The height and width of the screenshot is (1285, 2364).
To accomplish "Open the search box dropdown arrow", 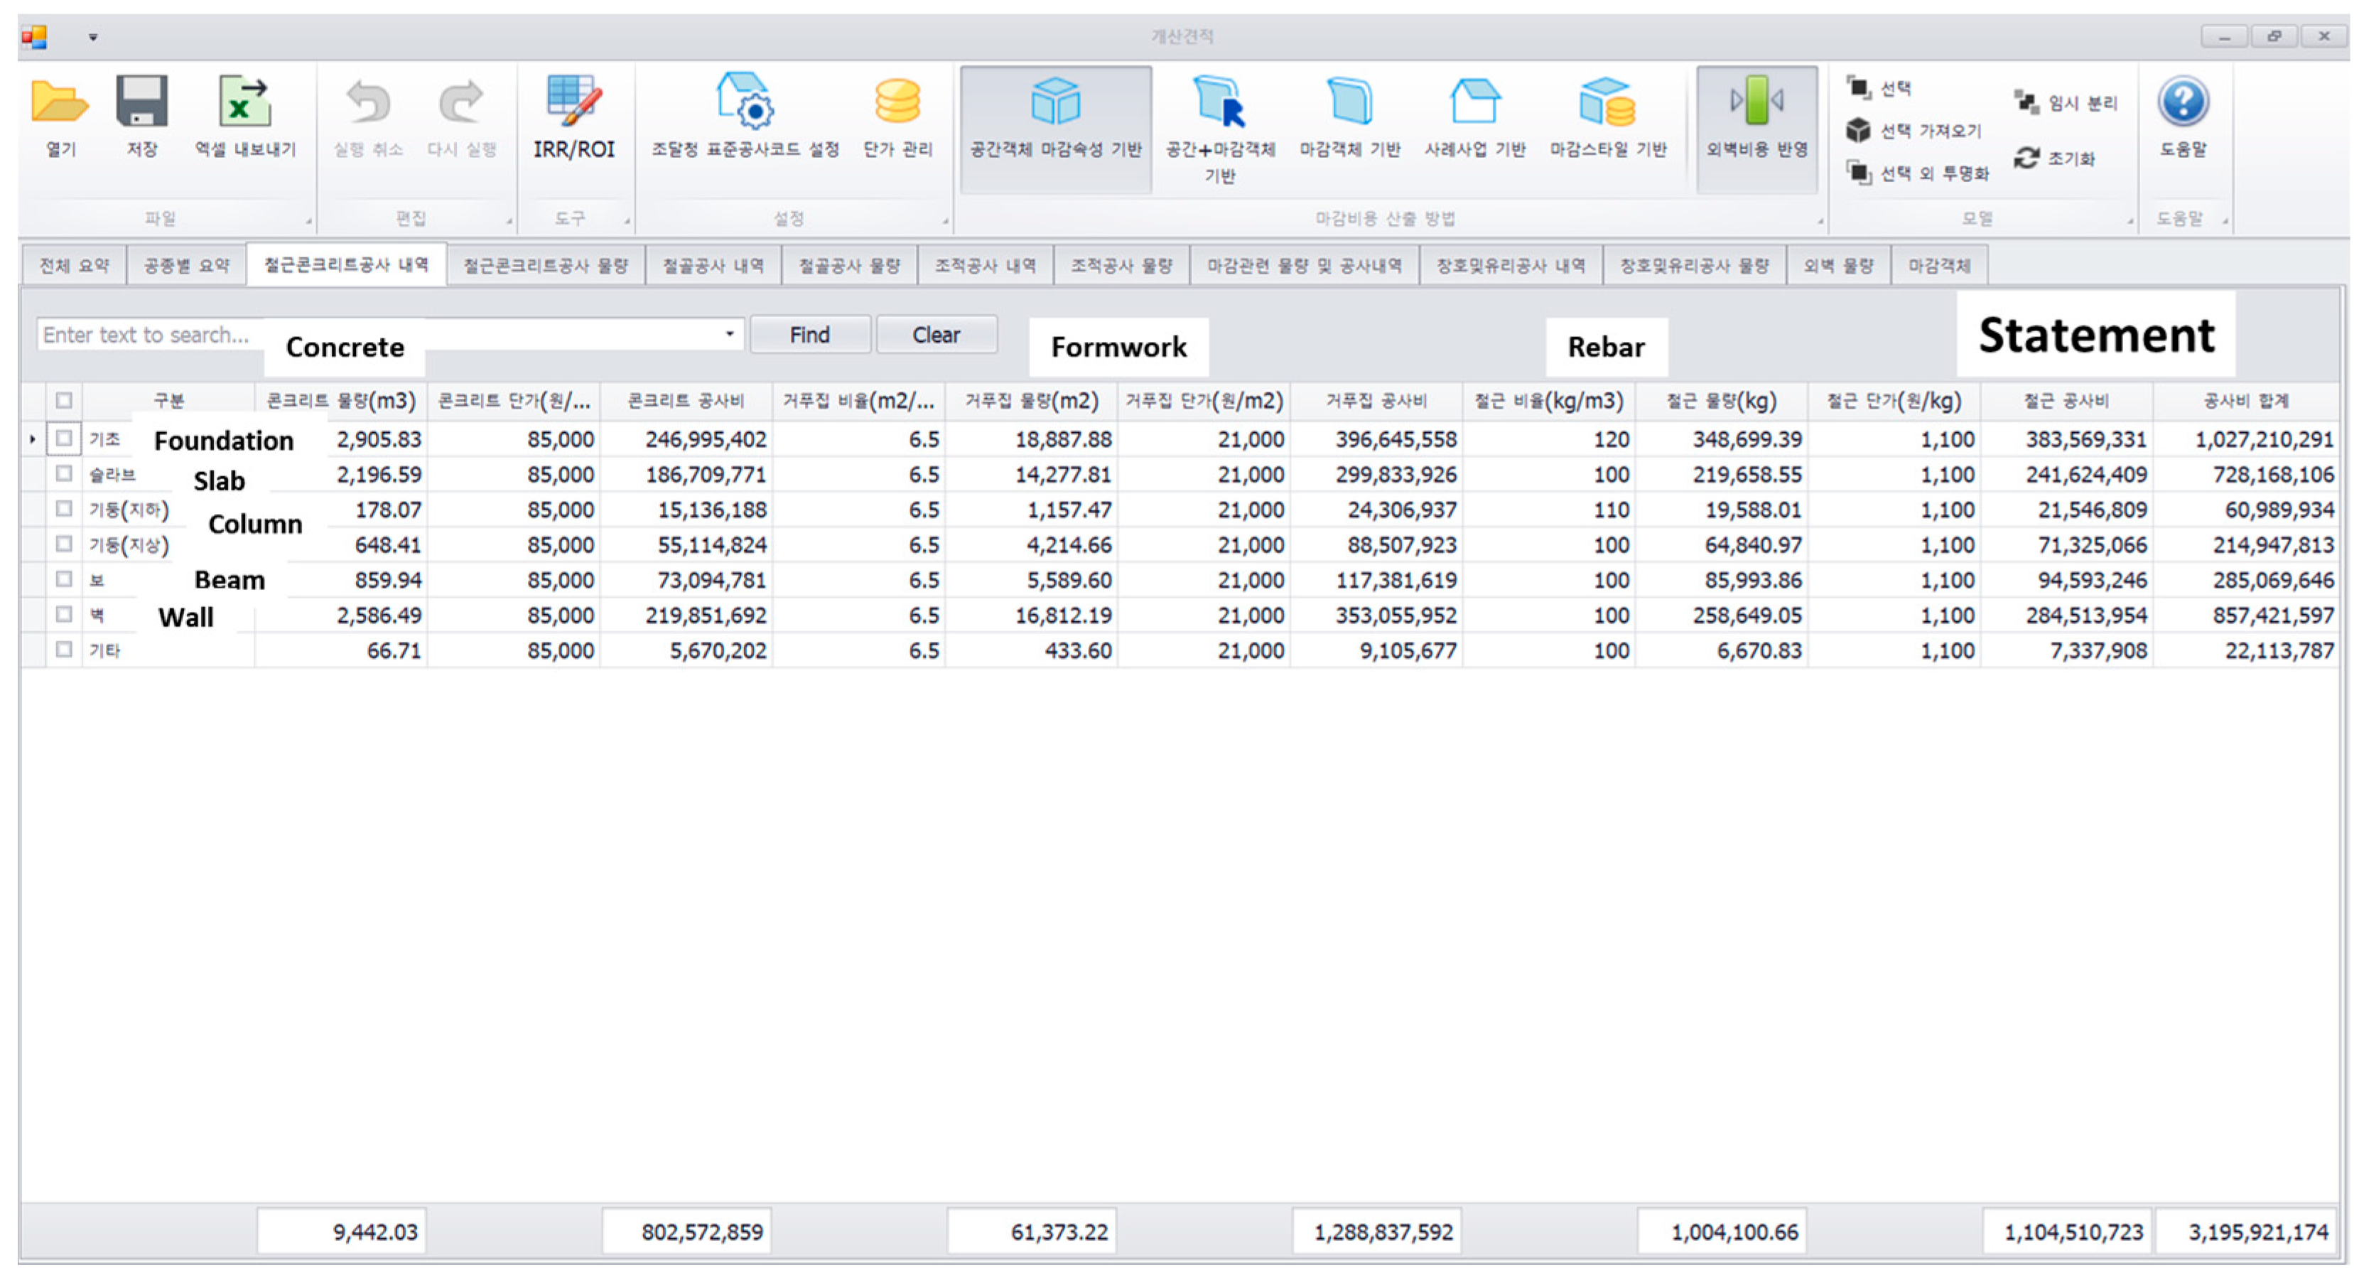I will point(730,334).
